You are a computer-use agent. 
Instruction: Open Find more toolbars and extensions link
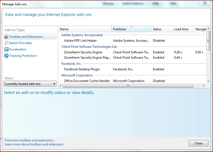pos(30,140)
